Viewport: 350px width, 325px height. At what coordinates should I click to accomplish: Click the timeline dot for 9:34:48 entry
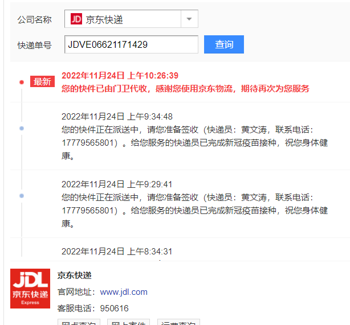pyautogui.click(x=22, y=129)
